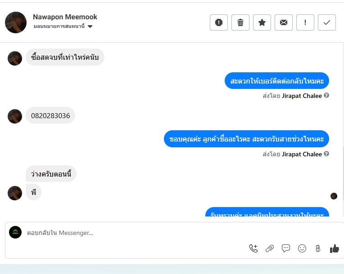The image size is (344, 274).
Task: Send a thumbs-up like
Action: click(x=335, y=248)
